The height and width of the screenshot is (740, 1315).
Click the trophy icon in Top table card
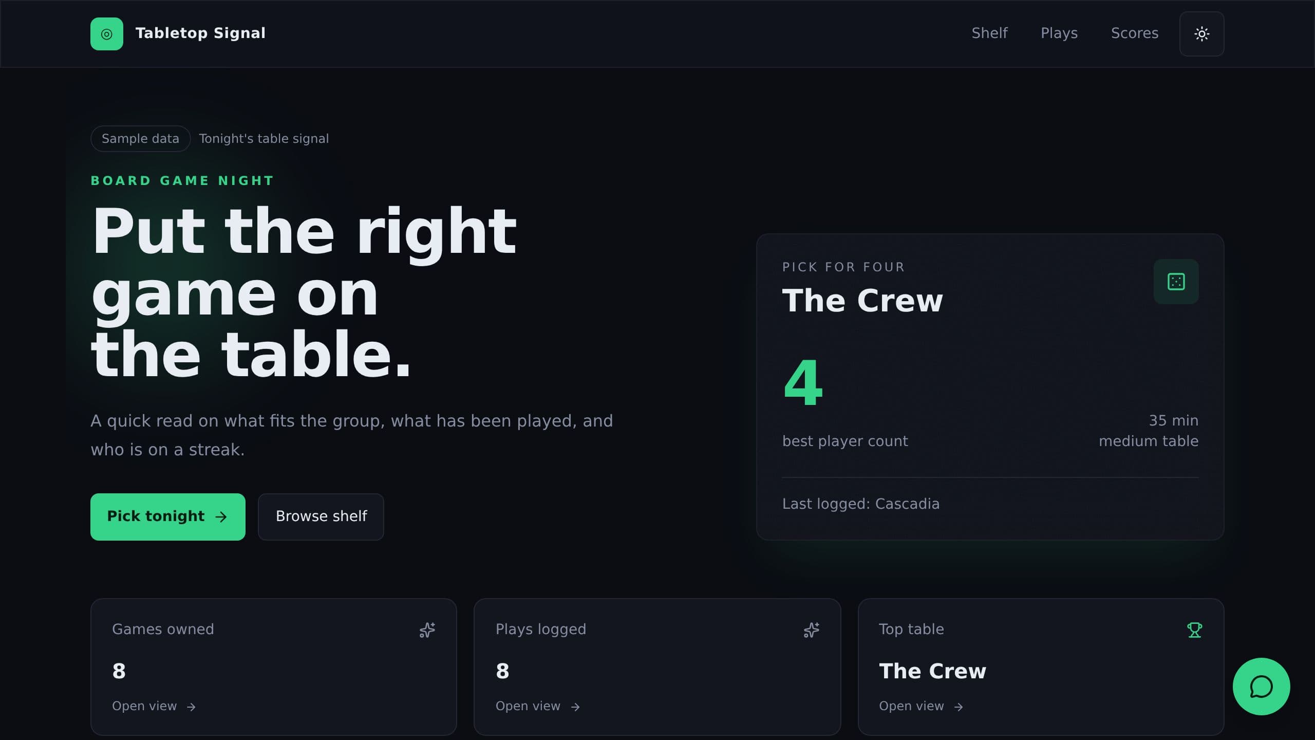(1195, 630)
